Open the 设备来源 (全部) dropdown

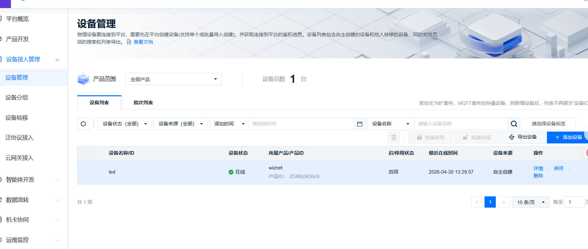pyautogui.click(x=181, y=124)
